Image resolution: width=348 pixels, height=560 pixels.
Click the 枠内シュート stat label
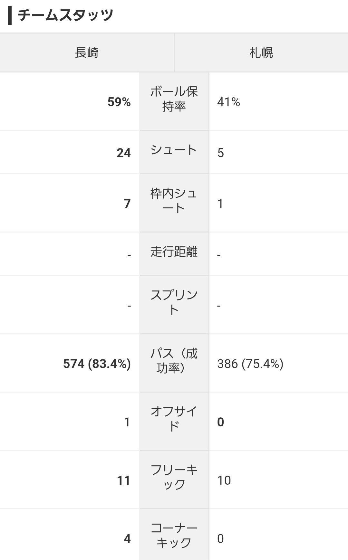pyautogui.click(x=174, y=201)
